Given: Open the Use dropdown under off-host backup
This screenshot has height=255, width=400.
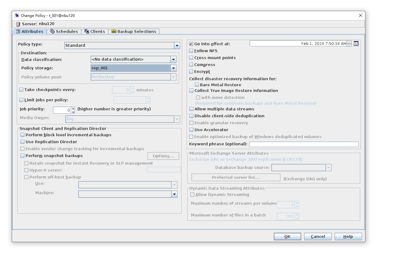Looking at the screenshot, I should pyautogui.click(x=174, y=185).
